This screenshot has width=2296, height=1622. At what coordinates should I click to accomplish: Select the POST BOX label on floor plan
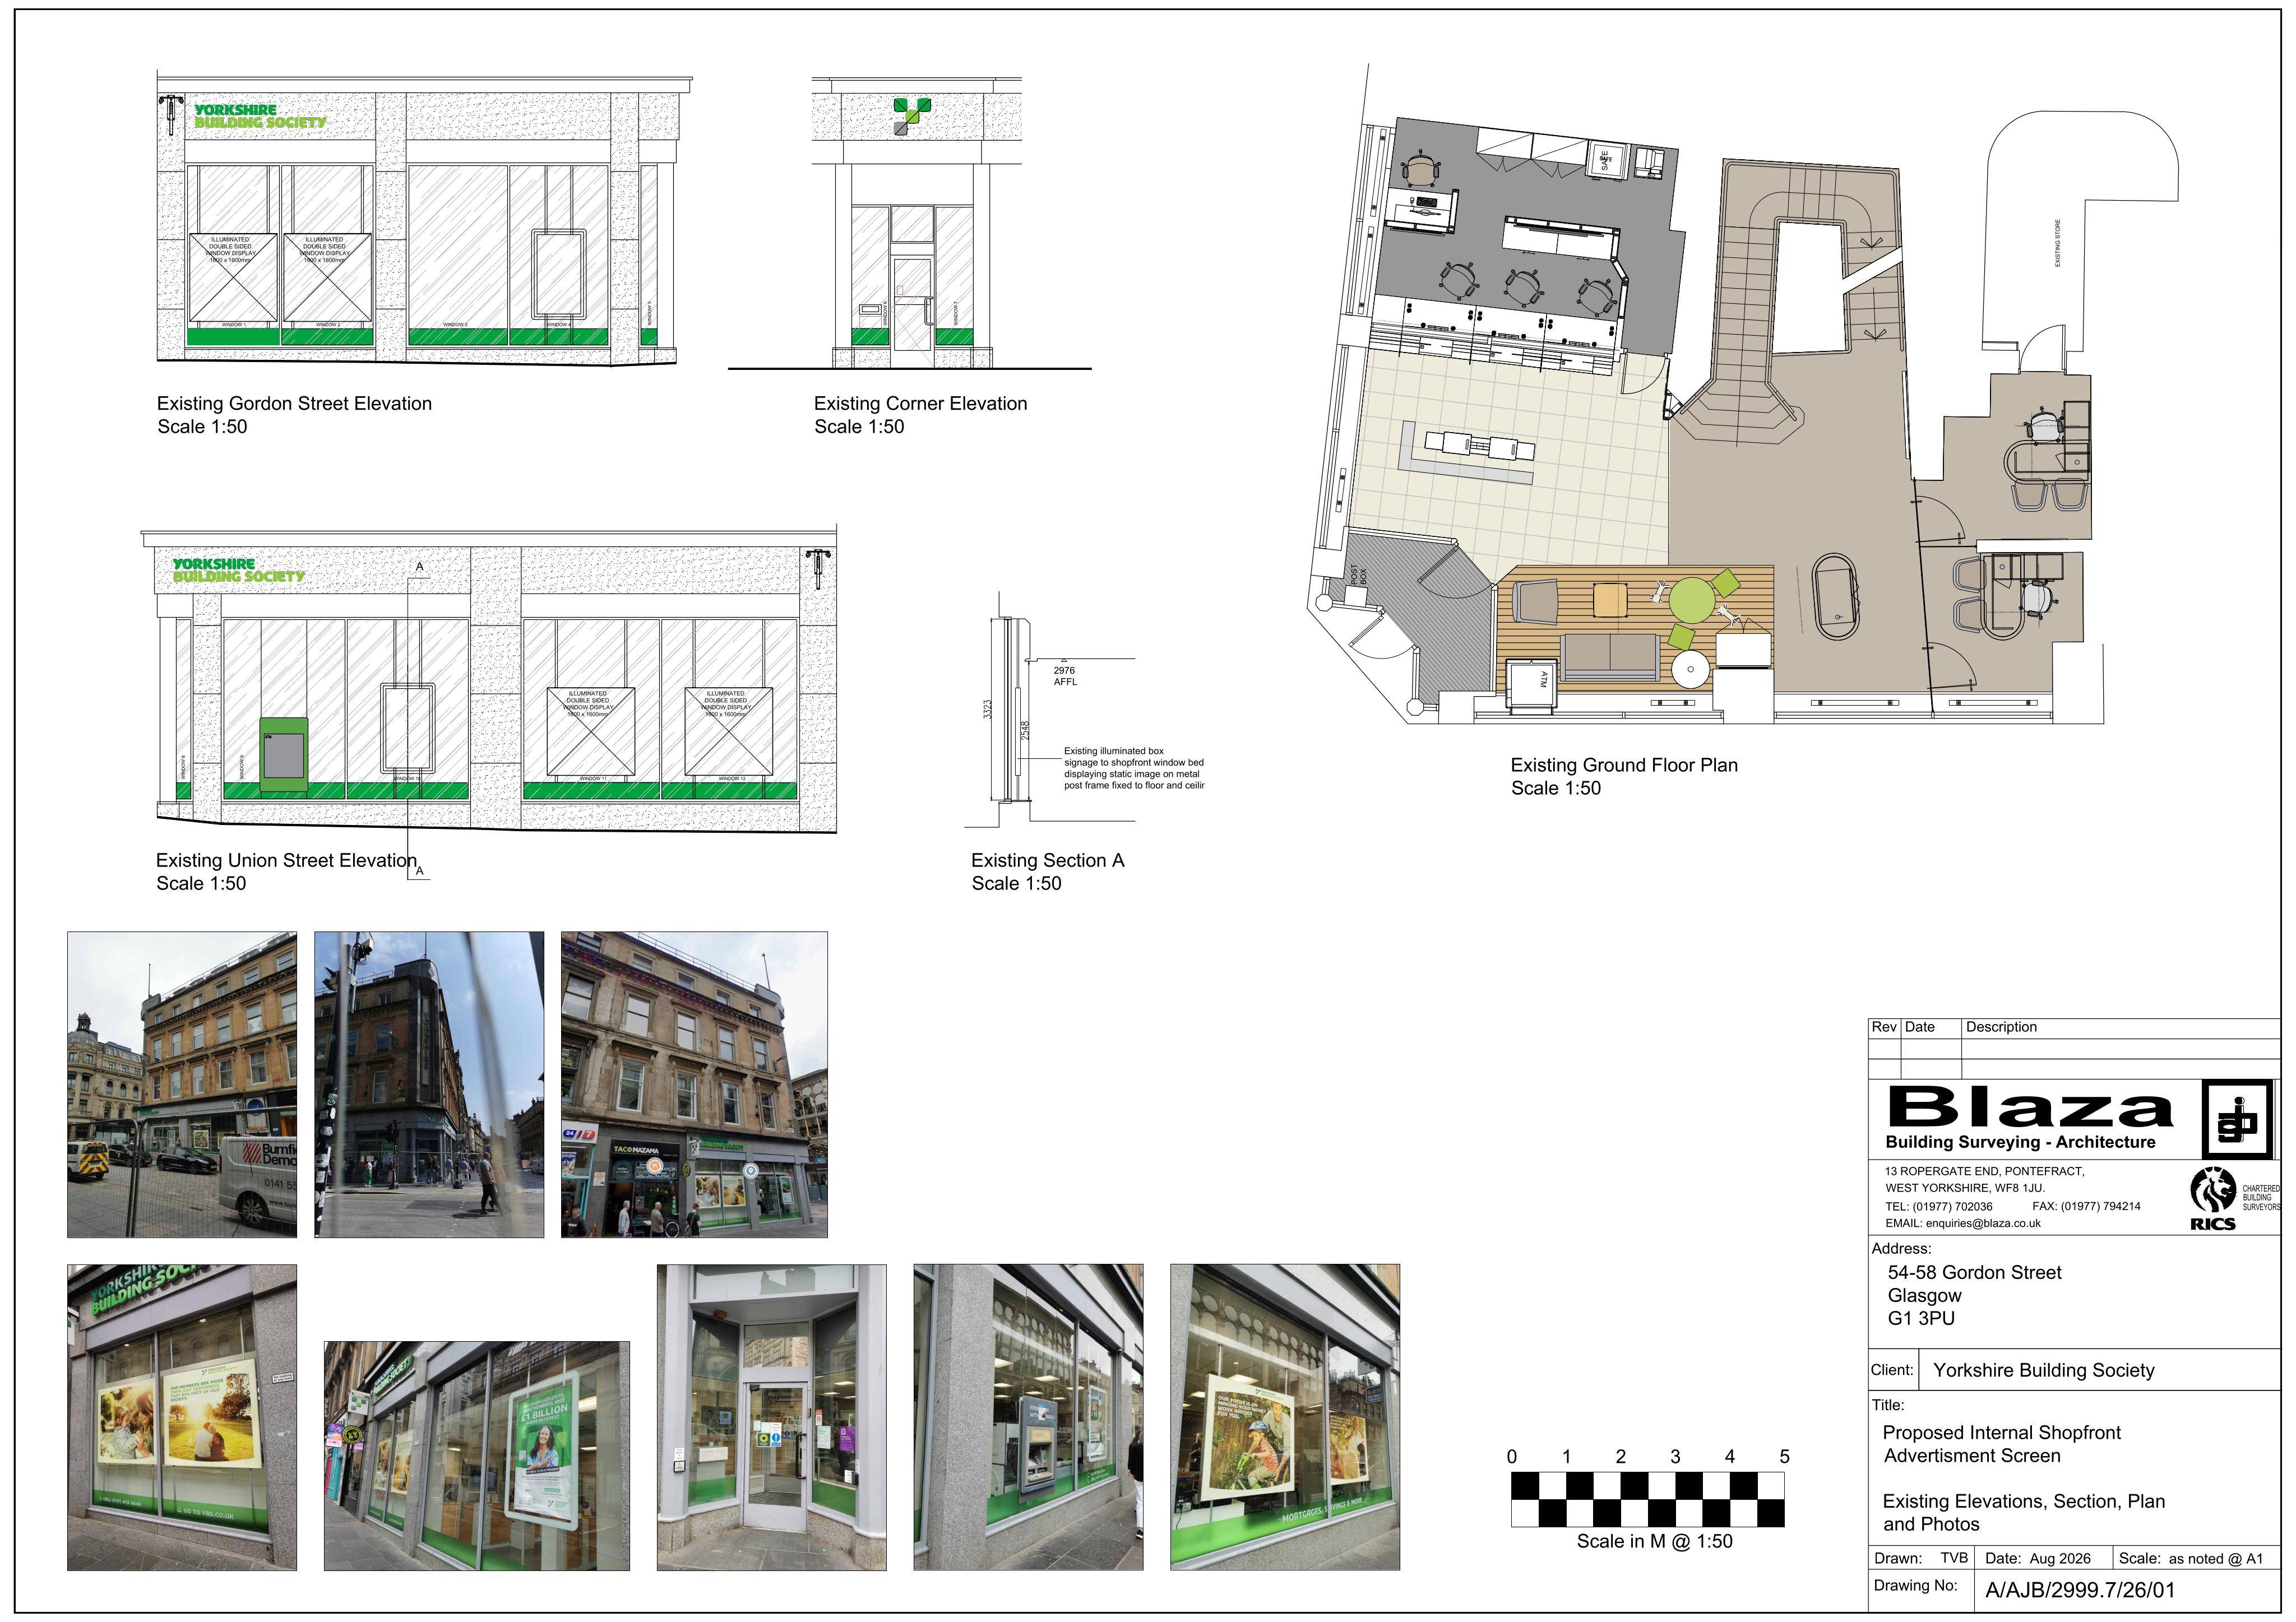(x=1357, y=575)
